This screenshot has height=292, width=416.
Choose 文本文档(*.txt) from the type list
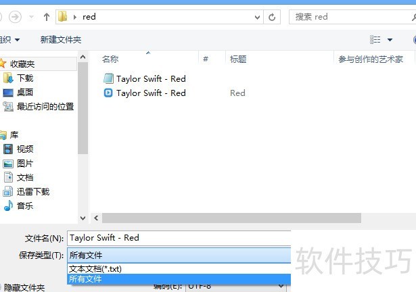tap(95, 269)
